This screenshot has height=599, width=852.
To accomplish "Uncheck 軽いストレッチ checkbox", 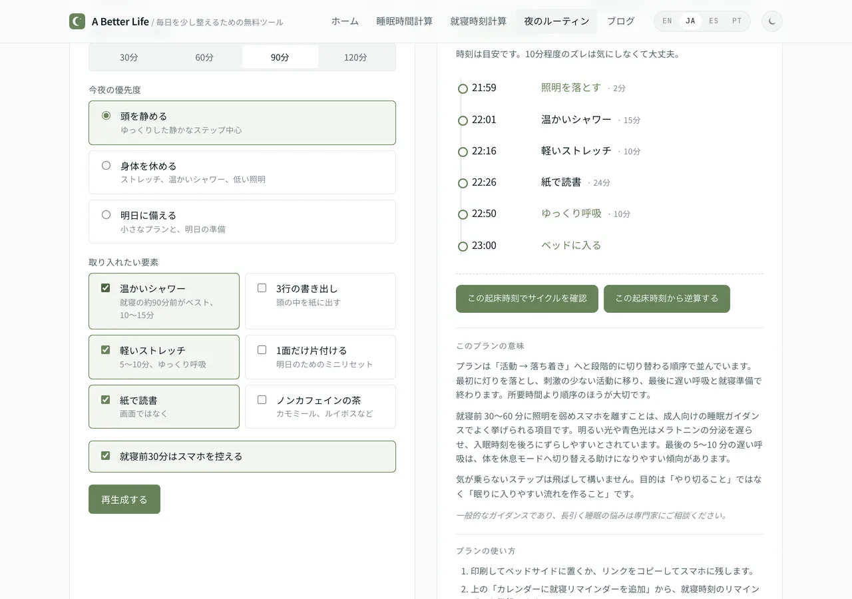I will point(105,349).
